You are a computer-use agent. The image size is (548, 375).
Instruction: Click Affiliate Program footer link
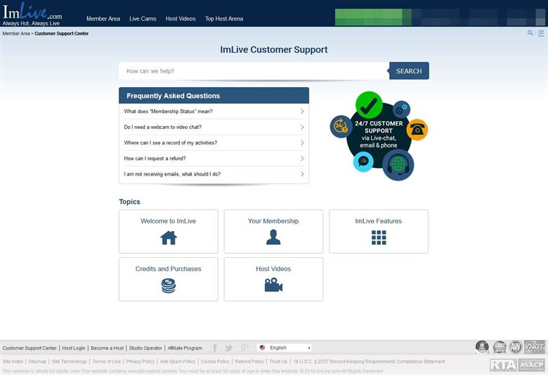coord(184,348)
